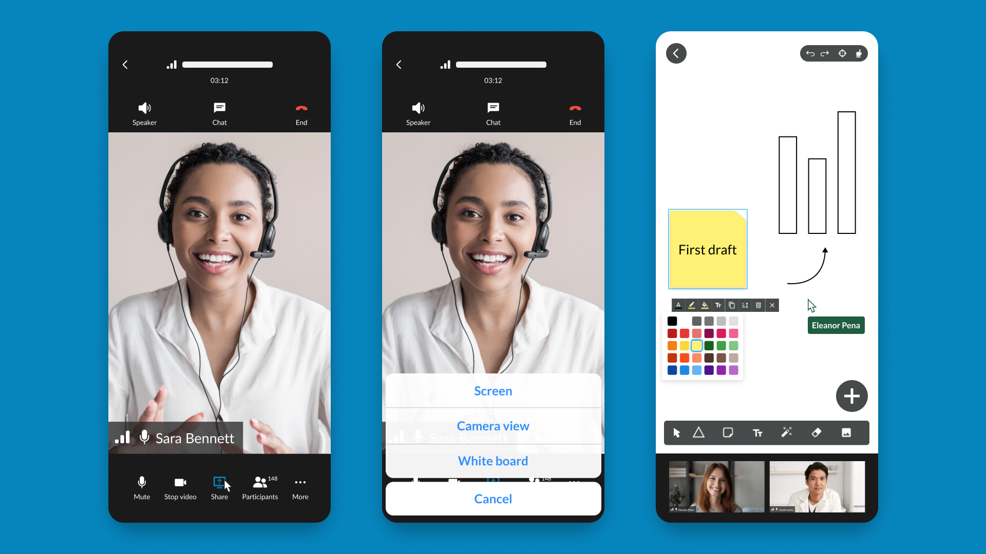Select the pointer/select tool
Image resolution: width=986 pixels, height=554 pixels.
point(676,433)
